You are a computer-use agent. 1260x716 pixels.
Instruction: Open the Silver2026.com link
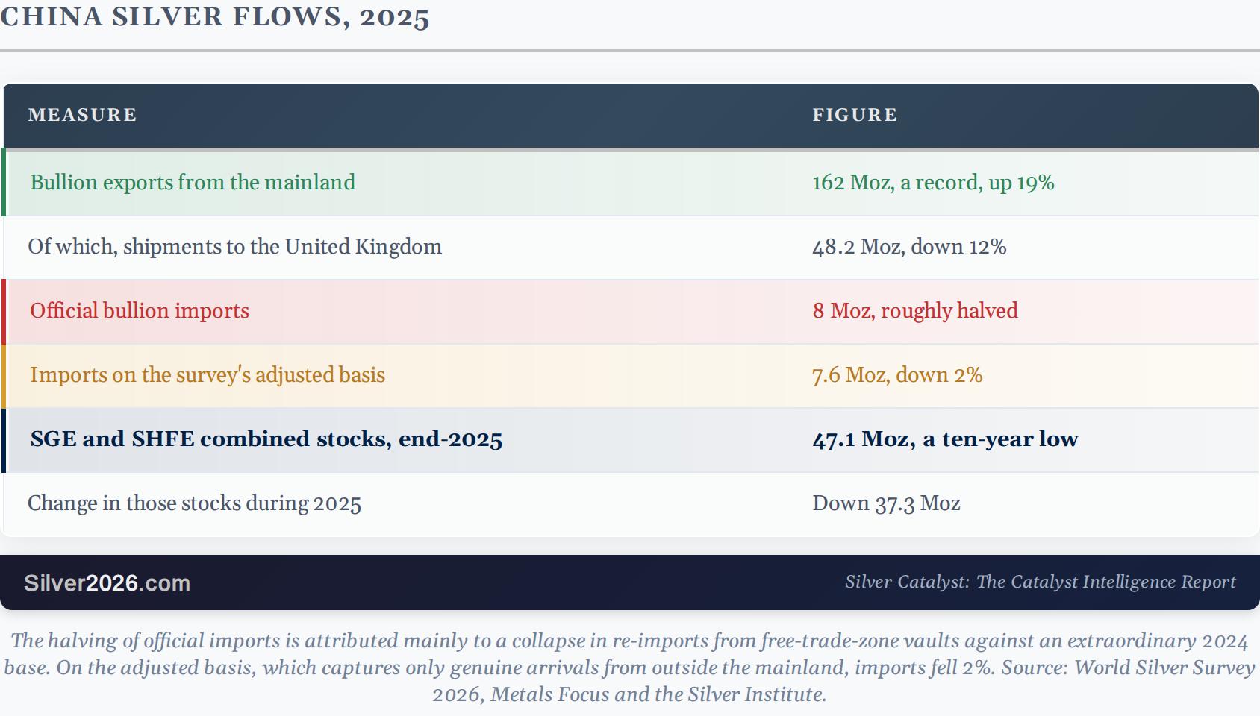tap(107, 583)
